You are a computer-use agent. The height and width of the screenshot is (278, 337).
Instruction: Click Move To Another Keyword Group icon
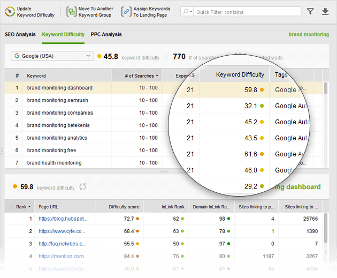pos(71,11)
